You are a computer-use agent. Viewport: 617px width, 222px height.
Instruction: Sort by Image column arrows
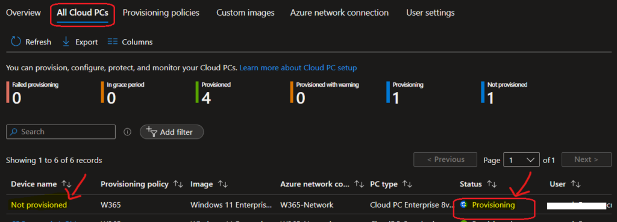click(223, 184)
